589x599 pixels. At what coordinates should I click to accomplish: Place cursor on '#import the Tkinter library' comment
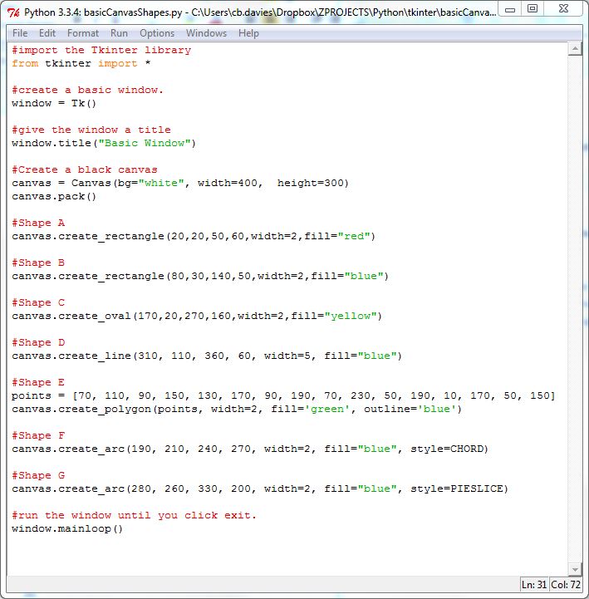[x=101, y=50]
